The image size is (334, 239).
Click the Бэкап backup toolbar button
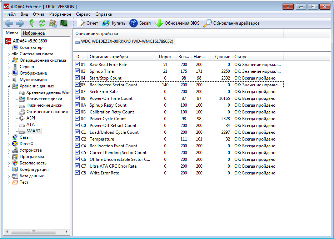[x=140, y=23]
